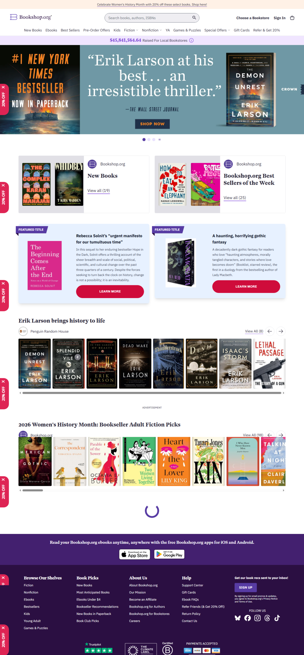Click the search books input field

(149, 18)
